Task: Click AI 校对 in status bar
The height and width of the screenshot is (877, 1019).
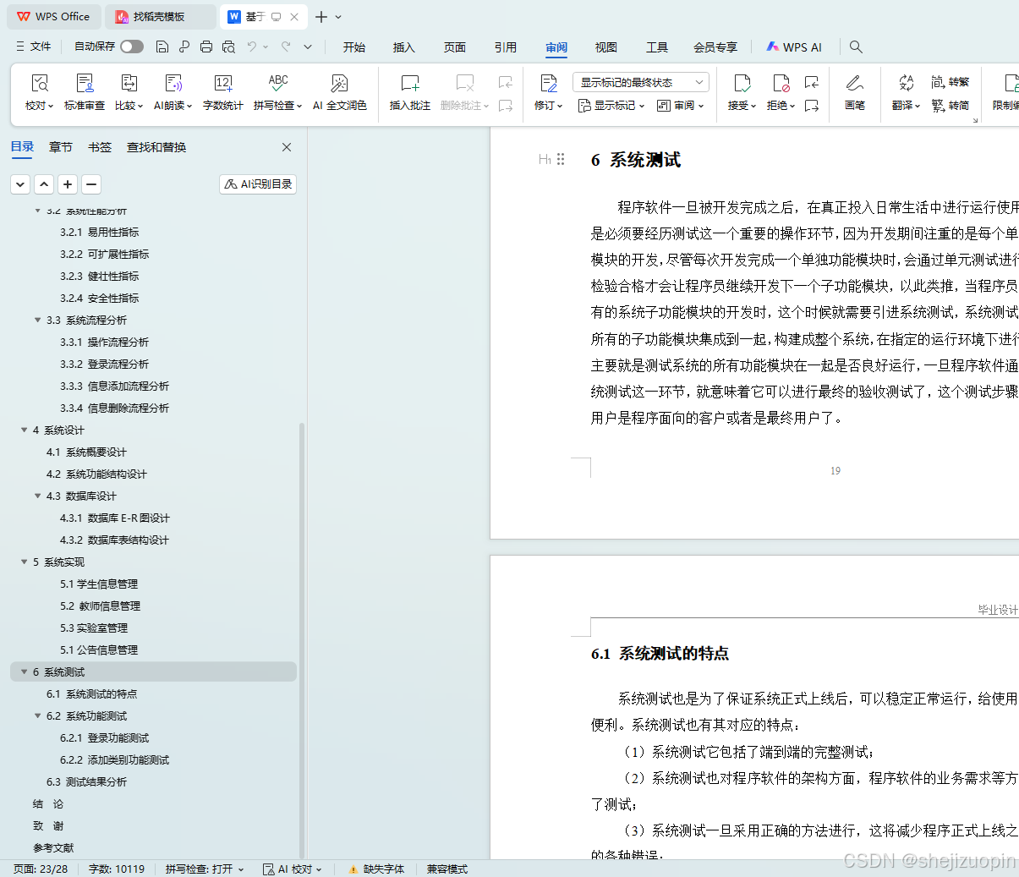Action: 293,869
